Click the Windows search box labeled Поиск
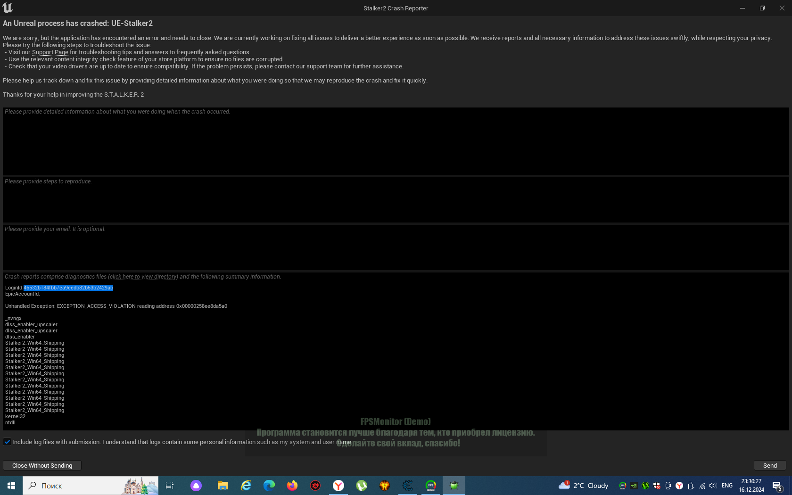The height and width of the screenshot is (495, 792). click(91, 486)
